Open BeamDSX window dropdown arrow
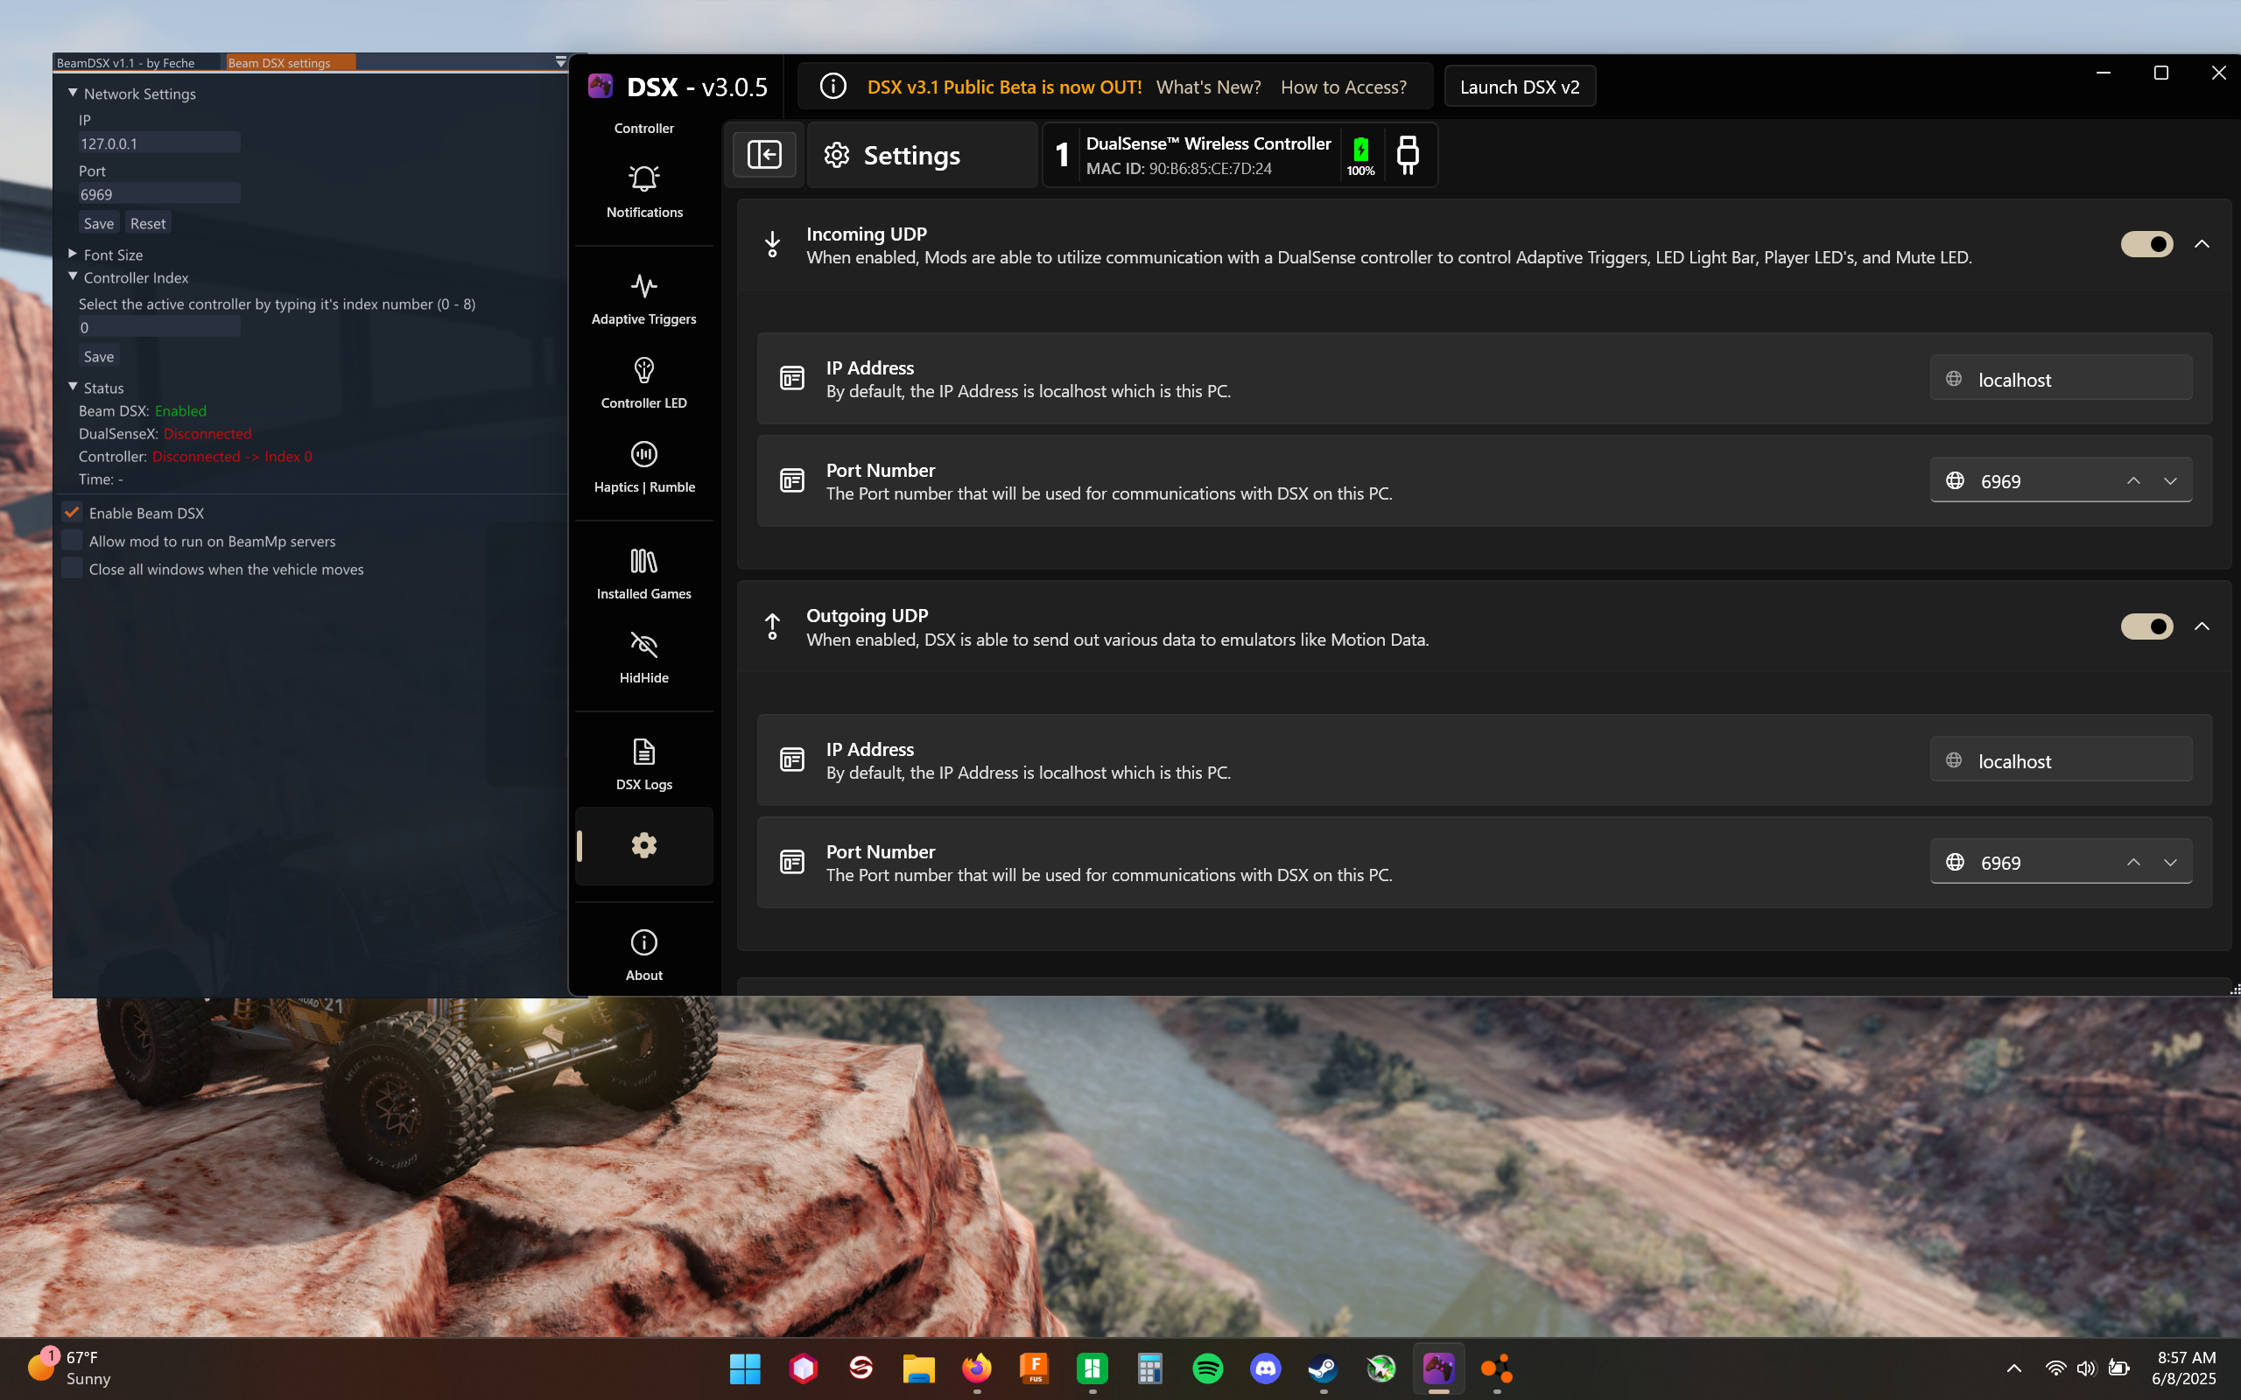 pyautogui.click(x=560, y=62)
